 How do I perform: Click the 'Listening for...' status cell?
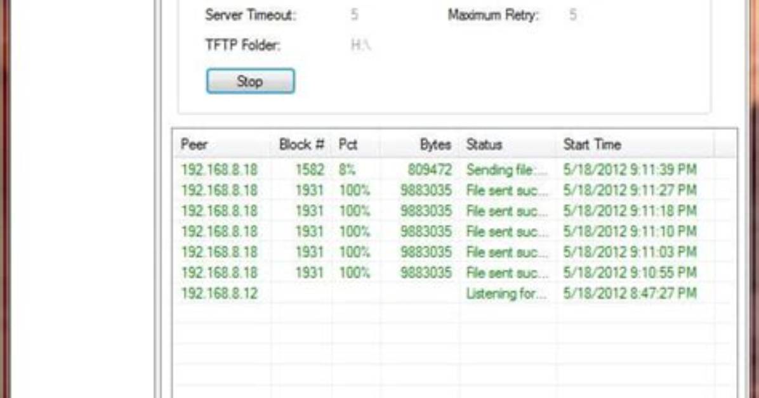pyautogui.click(x=506, y=293)
